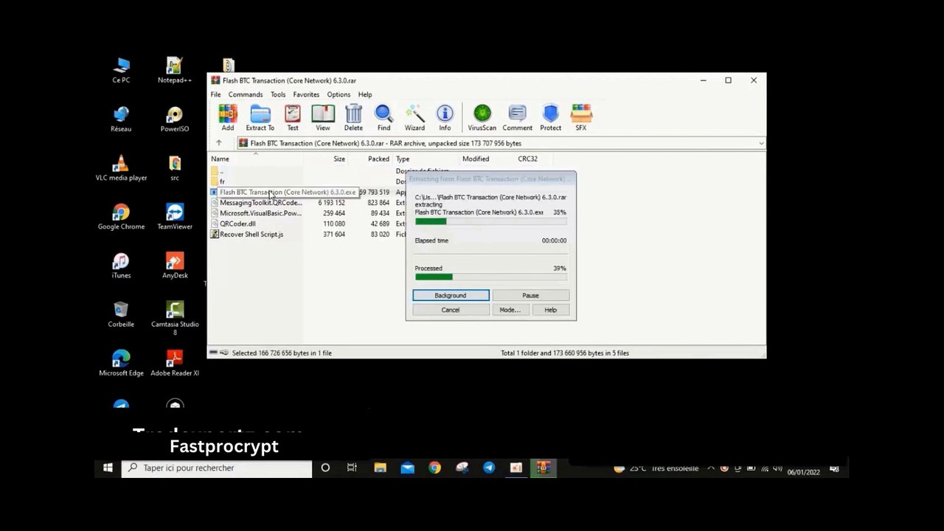Open the Favorites menu
The height and width of the screenshot is (531, 944).
pyautogui.click(x=306, y=94)
